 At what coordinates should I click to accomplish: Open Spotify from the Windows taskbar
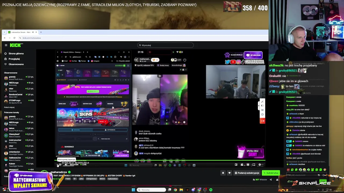tap(211, 190)
